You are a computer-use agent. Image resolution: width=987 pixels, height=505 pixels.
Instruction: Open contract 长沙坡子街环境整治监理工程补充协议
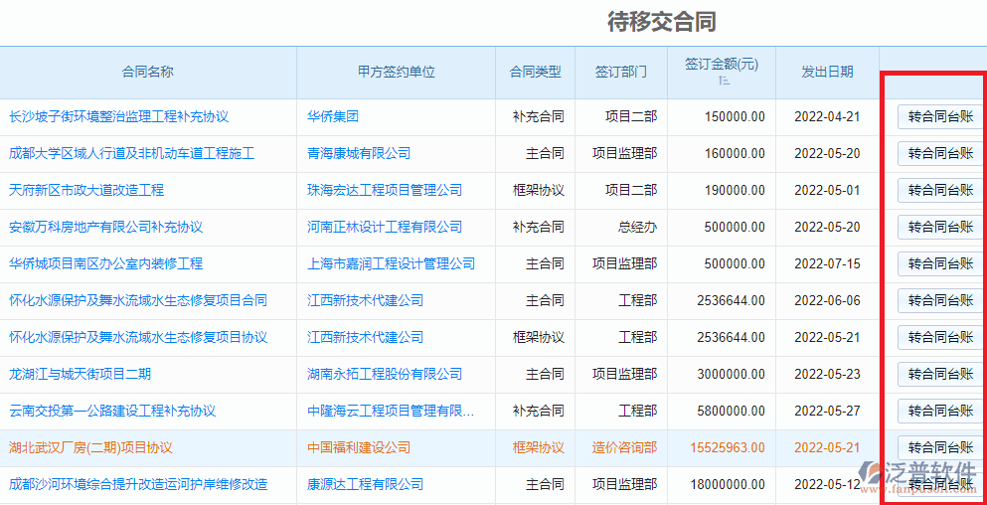click(x=118, y=116)
